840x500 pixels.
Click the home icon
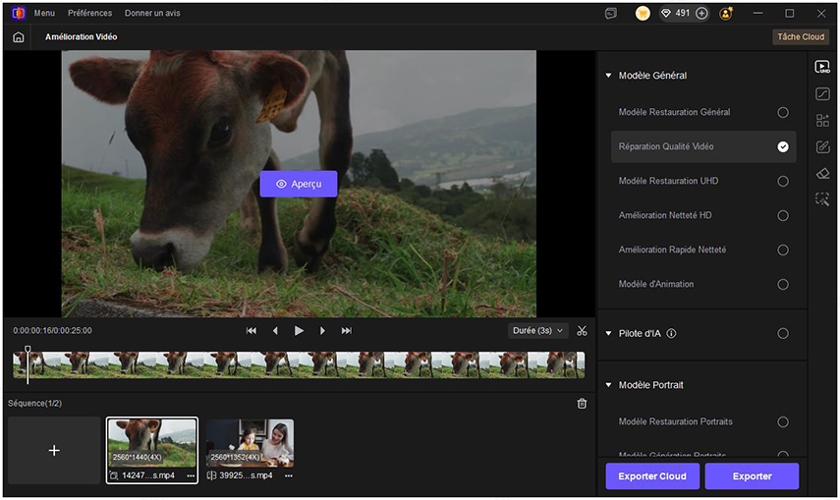(19, 36)
